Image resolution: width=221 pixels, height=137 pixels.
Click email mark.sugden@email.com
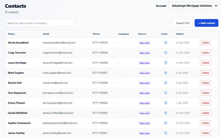pyautogui.click(x=57, y=73)
